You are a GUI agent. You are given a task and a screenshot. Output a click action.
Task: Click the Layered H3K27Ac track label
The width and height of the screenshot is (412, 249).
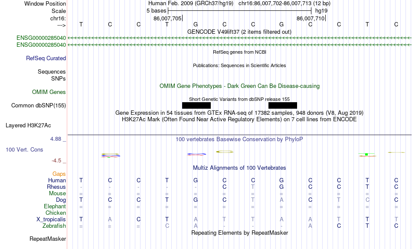click(x=28, y=126)
